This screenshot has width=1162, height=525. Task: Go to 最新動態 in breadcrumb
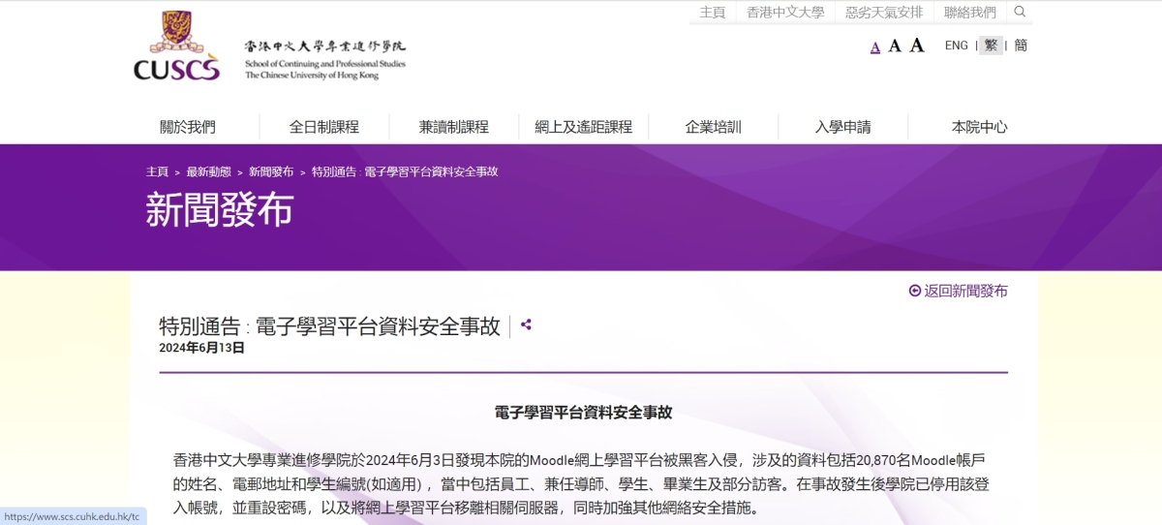point(208,171)
